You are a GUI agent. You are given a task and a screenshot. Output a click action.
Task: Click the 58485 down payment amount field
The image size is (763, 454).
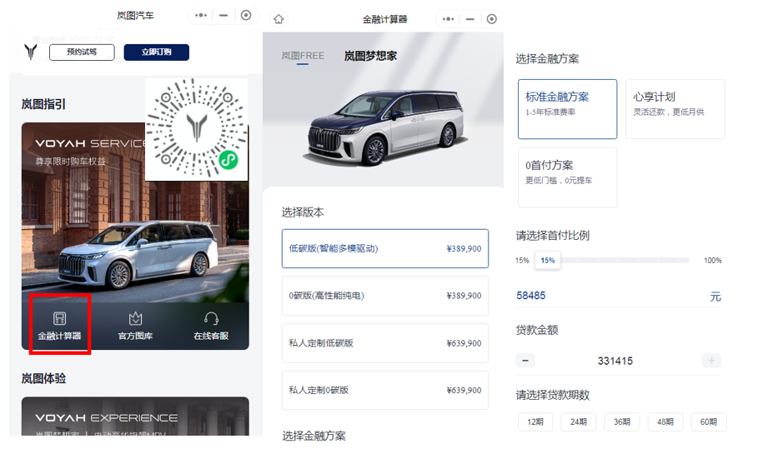619,296
